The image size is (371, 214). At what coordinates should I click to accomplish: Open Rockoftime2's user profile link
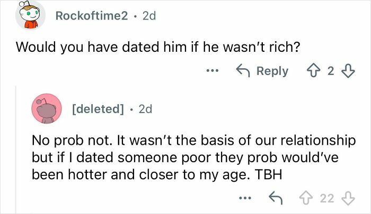tap(92, 16)
